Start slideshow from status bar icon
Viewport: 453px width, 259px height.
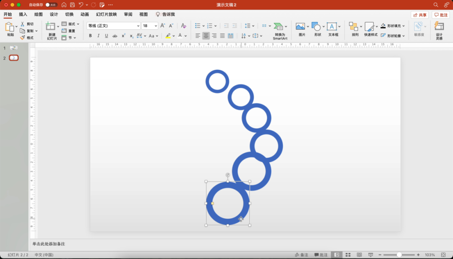[370, 255]
